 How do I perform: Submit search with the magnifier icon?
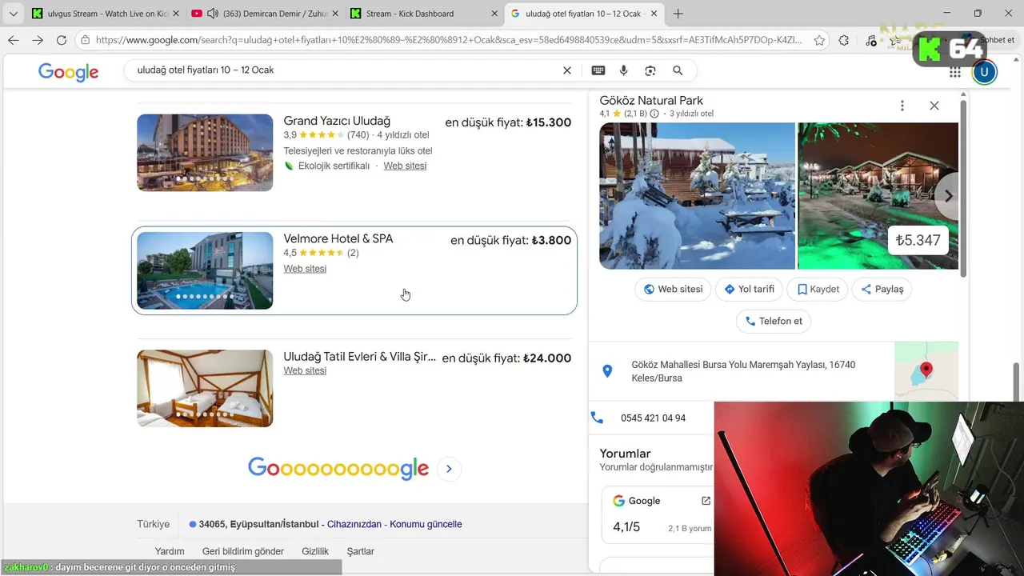point(678,70)
